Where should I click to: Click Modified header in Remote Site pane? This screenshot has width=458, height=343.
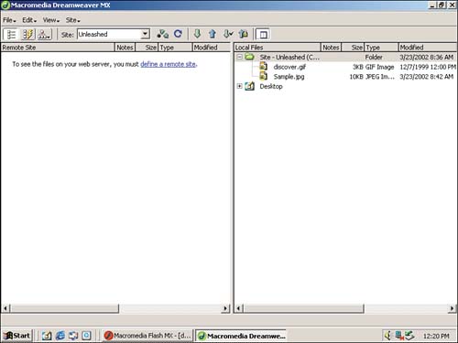pos(212,48)
